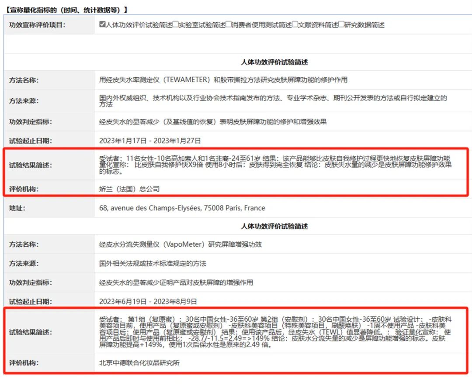The height and width of the screenshot is (392, 472).
Task: Click the 功效宣称评价项目 row label
Action: pyautogui.click(x=37, y=25)
